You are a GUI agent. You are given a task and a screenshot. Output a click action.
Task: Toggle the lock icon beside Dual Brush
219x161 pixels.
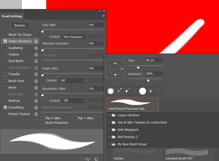(36, 61)
